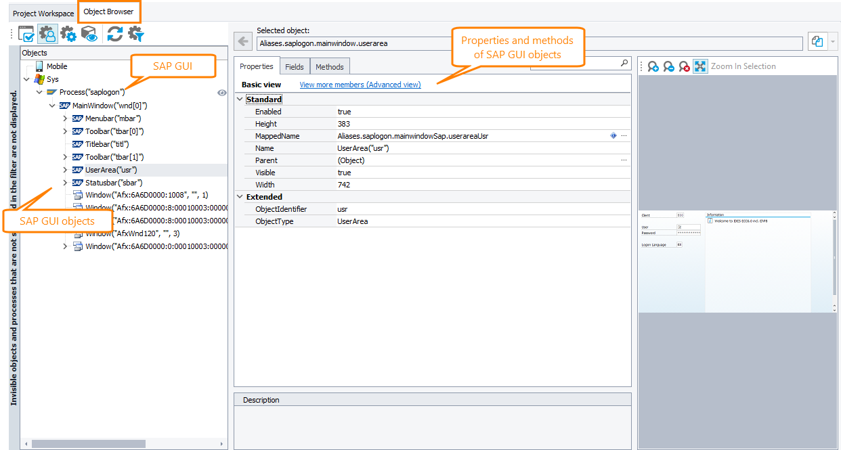841x450 pixels.
Task: Click the ellipsis button on the Parent row
Action: pyautogui.click(x=624, y=160)
